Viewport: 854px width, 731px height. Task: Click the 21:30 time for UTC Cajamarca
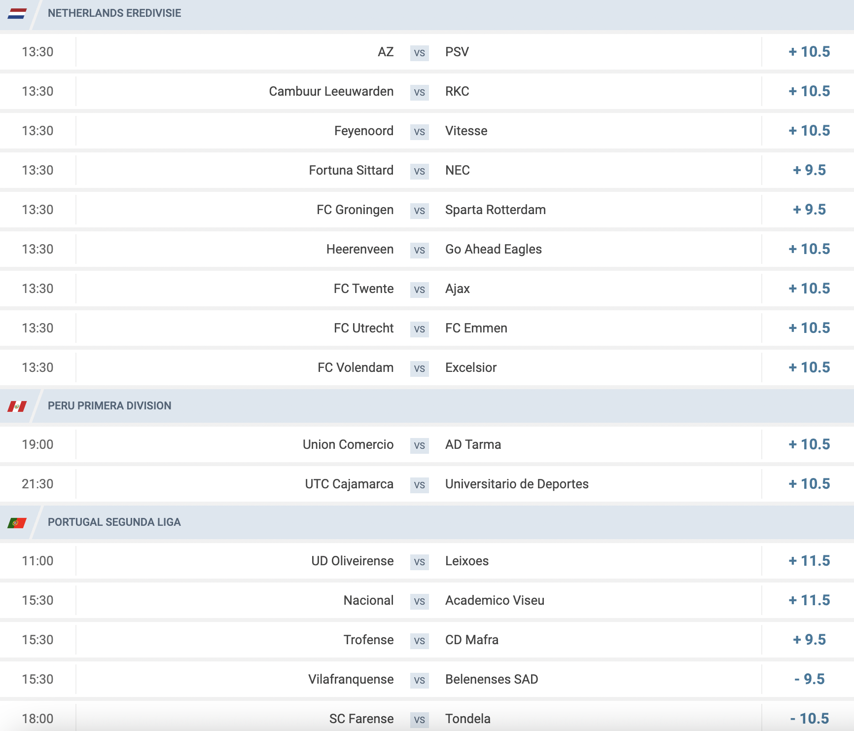click(37, 484)
